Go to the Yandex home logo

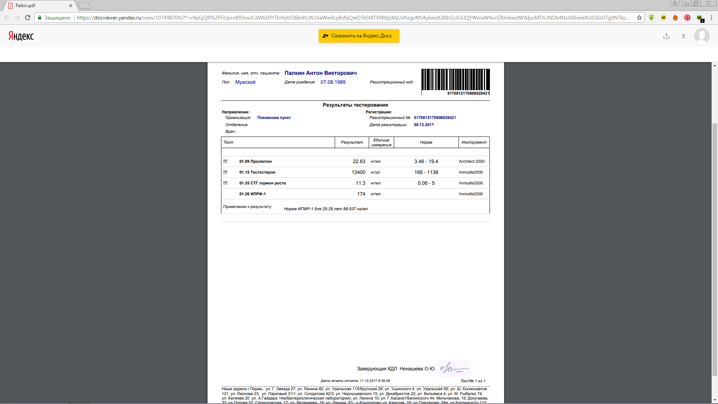pyautogui.click(x=21, y=36)
